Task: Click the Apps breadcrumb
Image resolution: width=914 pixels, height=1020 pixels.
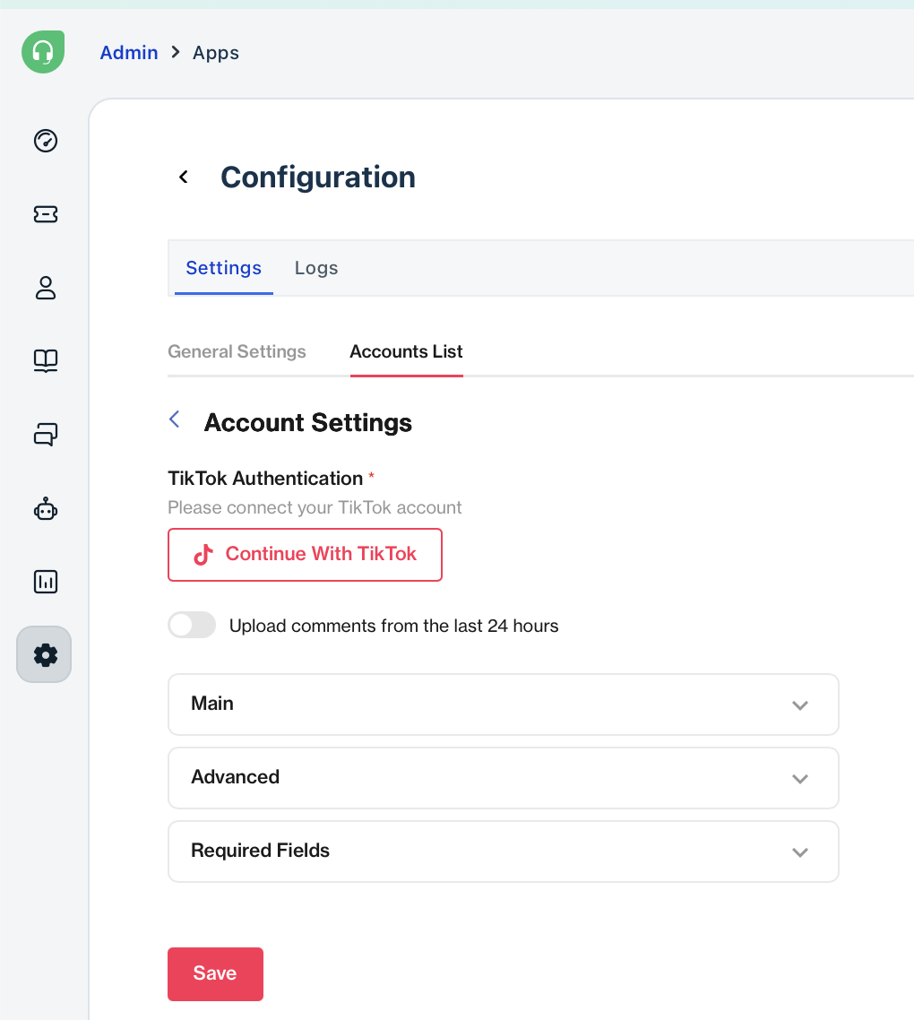Action: (x=216, y=53)
